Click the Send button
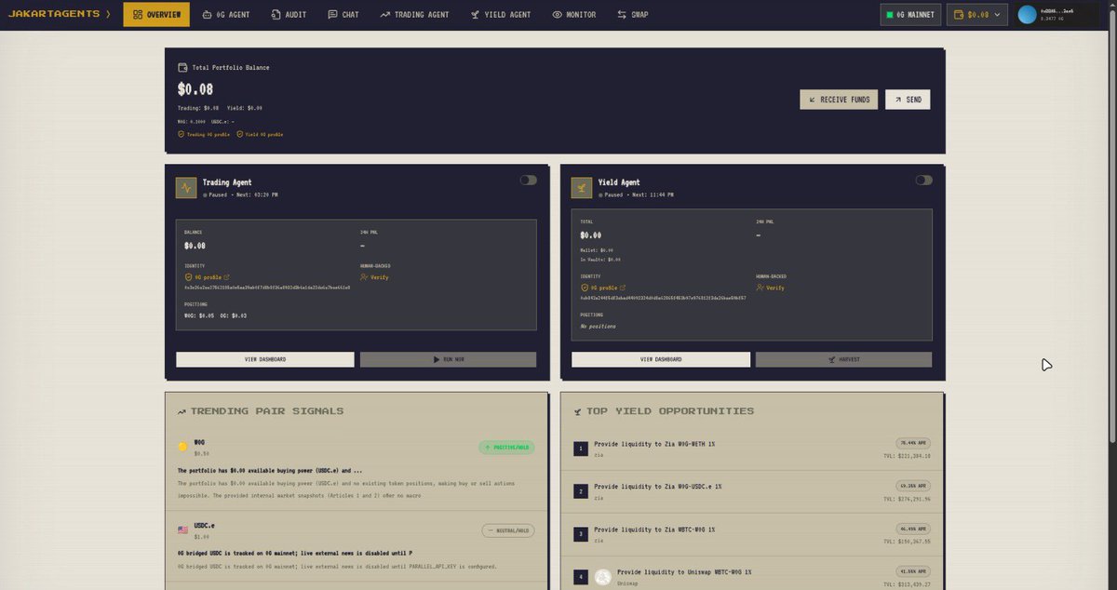This screenshot has width=1117, height=590. click(x=908, y=100)
